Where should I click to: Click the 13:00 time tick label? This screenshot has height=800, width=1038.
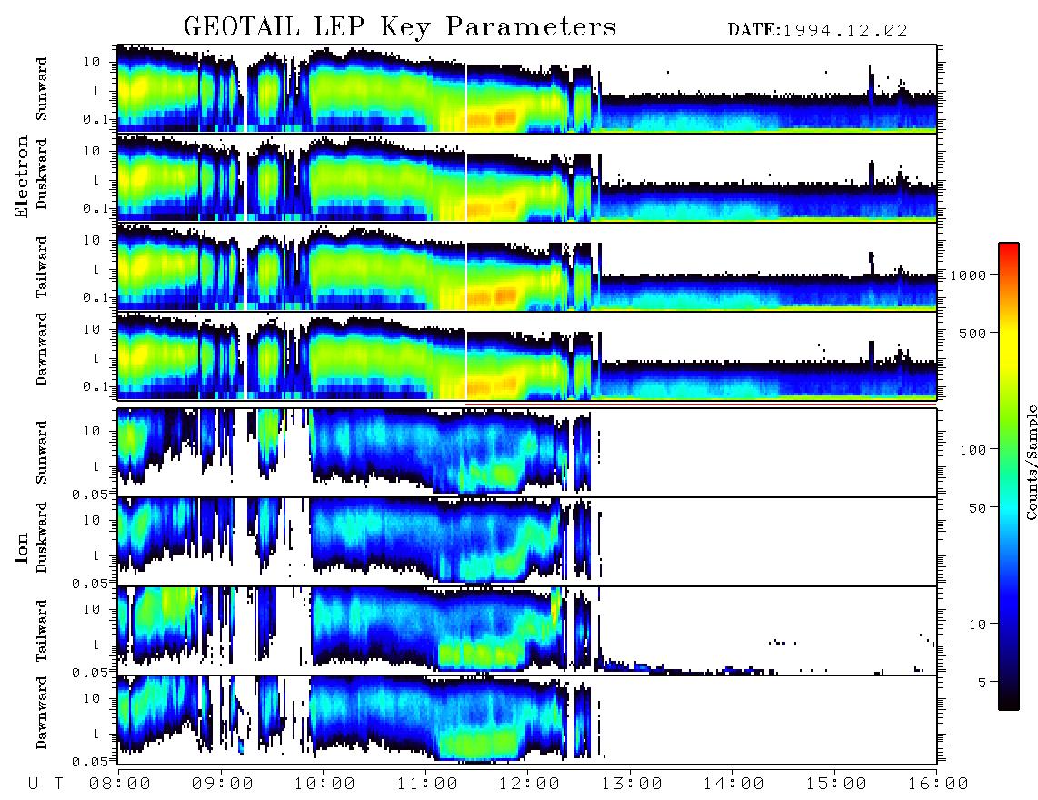point(632,784)
